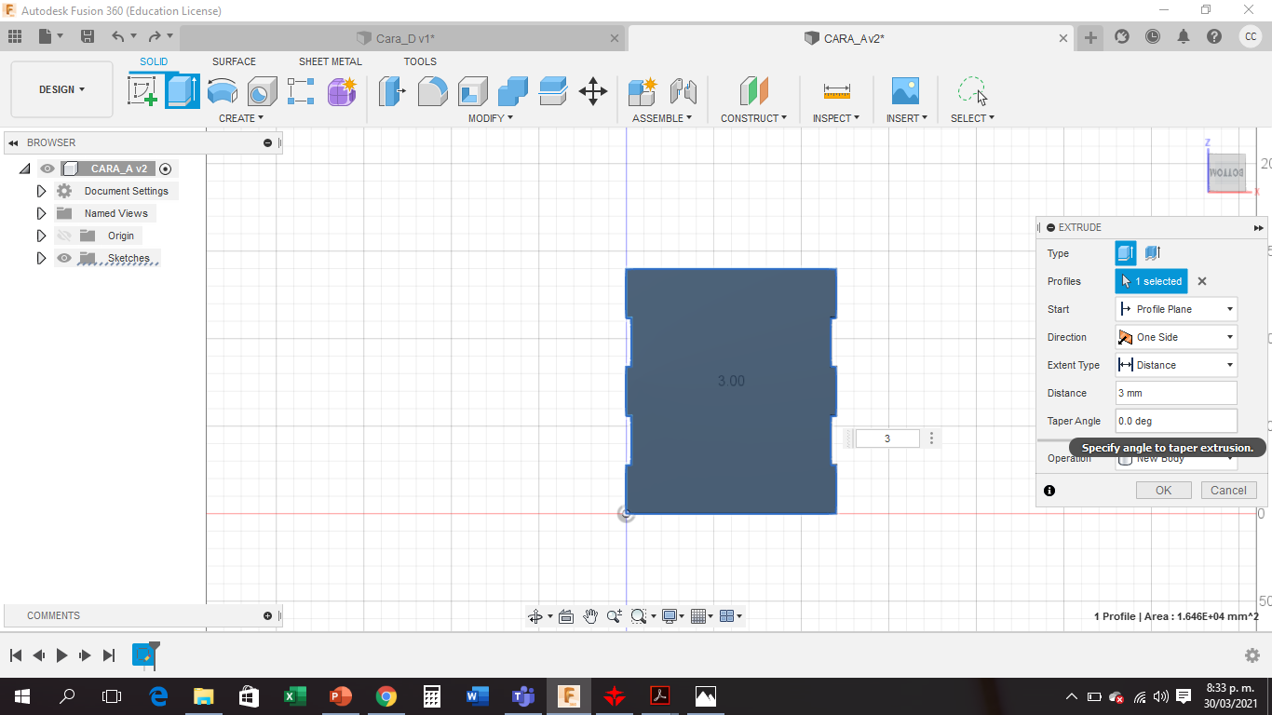Screen dimensions: 1272x715
Task: Select the Insert Image icon
Action: [x=905, y=91]
